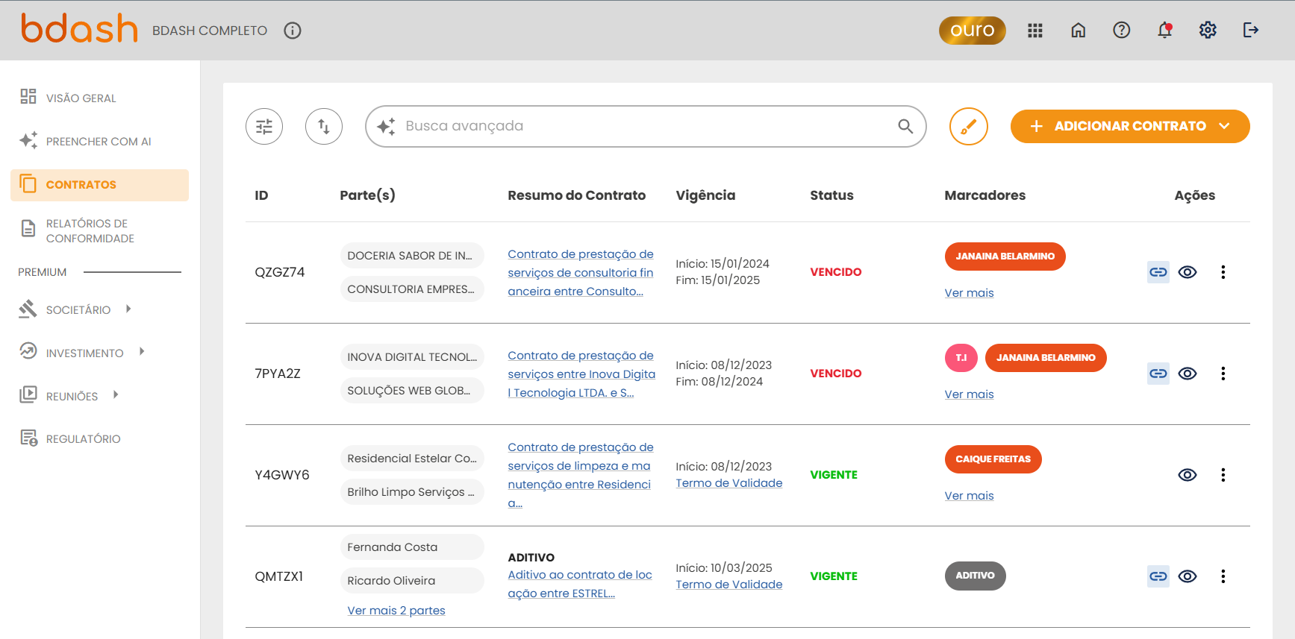Click the orange brush clear-filters icon
Image resolution: width=1295 pixels, height=639 pixels.
[968, 127]
